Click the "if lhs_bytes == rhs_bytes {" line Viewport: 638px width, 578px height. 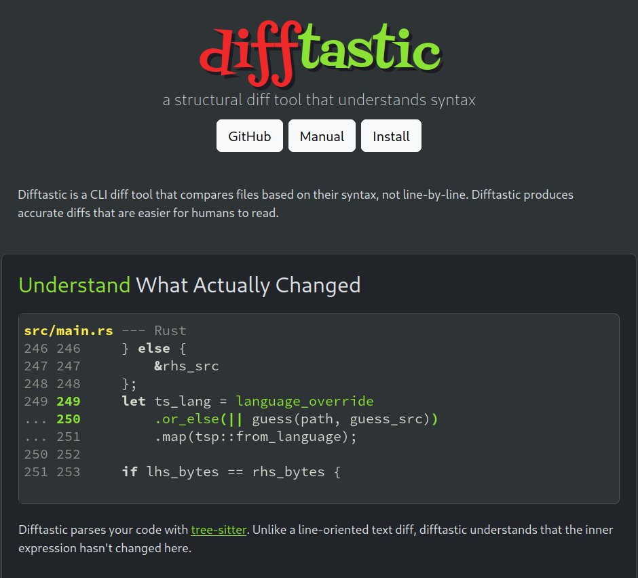pos(231,471)
